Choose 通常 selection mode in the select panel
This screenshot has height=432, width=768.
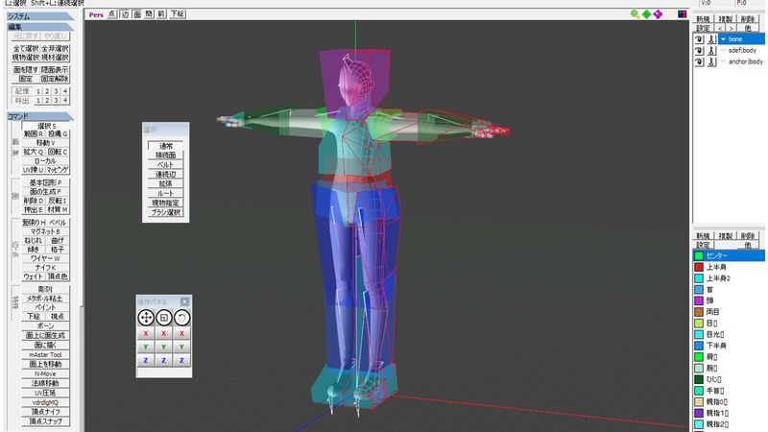165,146
